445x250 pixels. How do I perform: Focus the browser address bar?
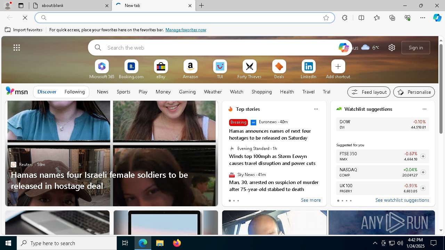[184, 18]
